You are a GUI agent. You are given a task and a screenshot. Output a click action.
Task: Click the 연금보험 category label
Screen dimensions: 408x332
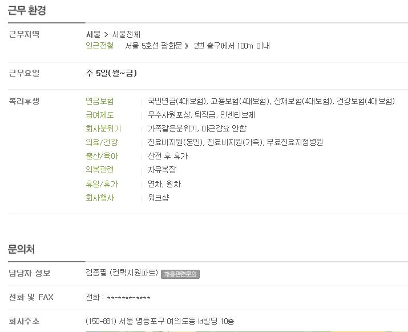pyautogui.click(x=100, y=101)
